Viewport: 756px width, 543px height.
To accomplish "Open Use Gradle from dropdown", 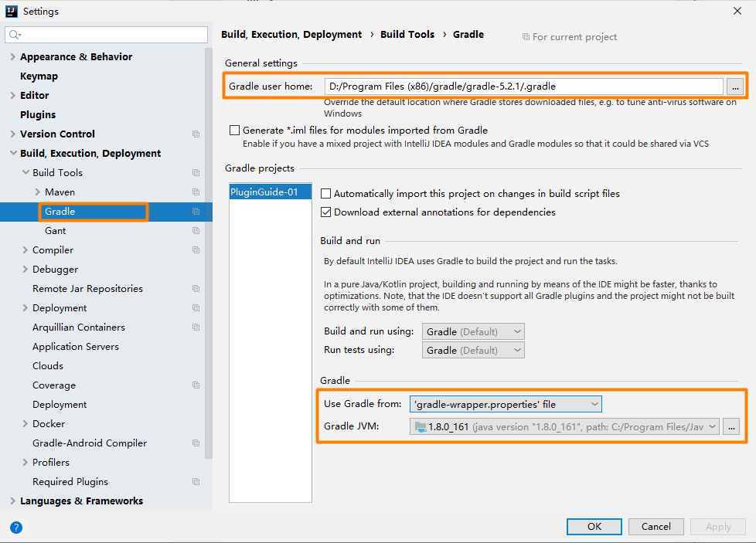I will (506, 404).
